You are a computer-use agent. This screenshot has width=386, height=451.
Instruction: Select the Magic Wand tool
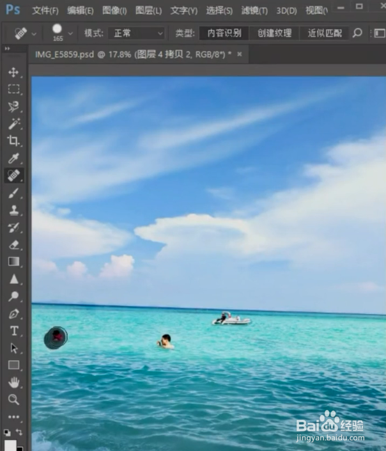pyautogui.click(x=13, y=123)
